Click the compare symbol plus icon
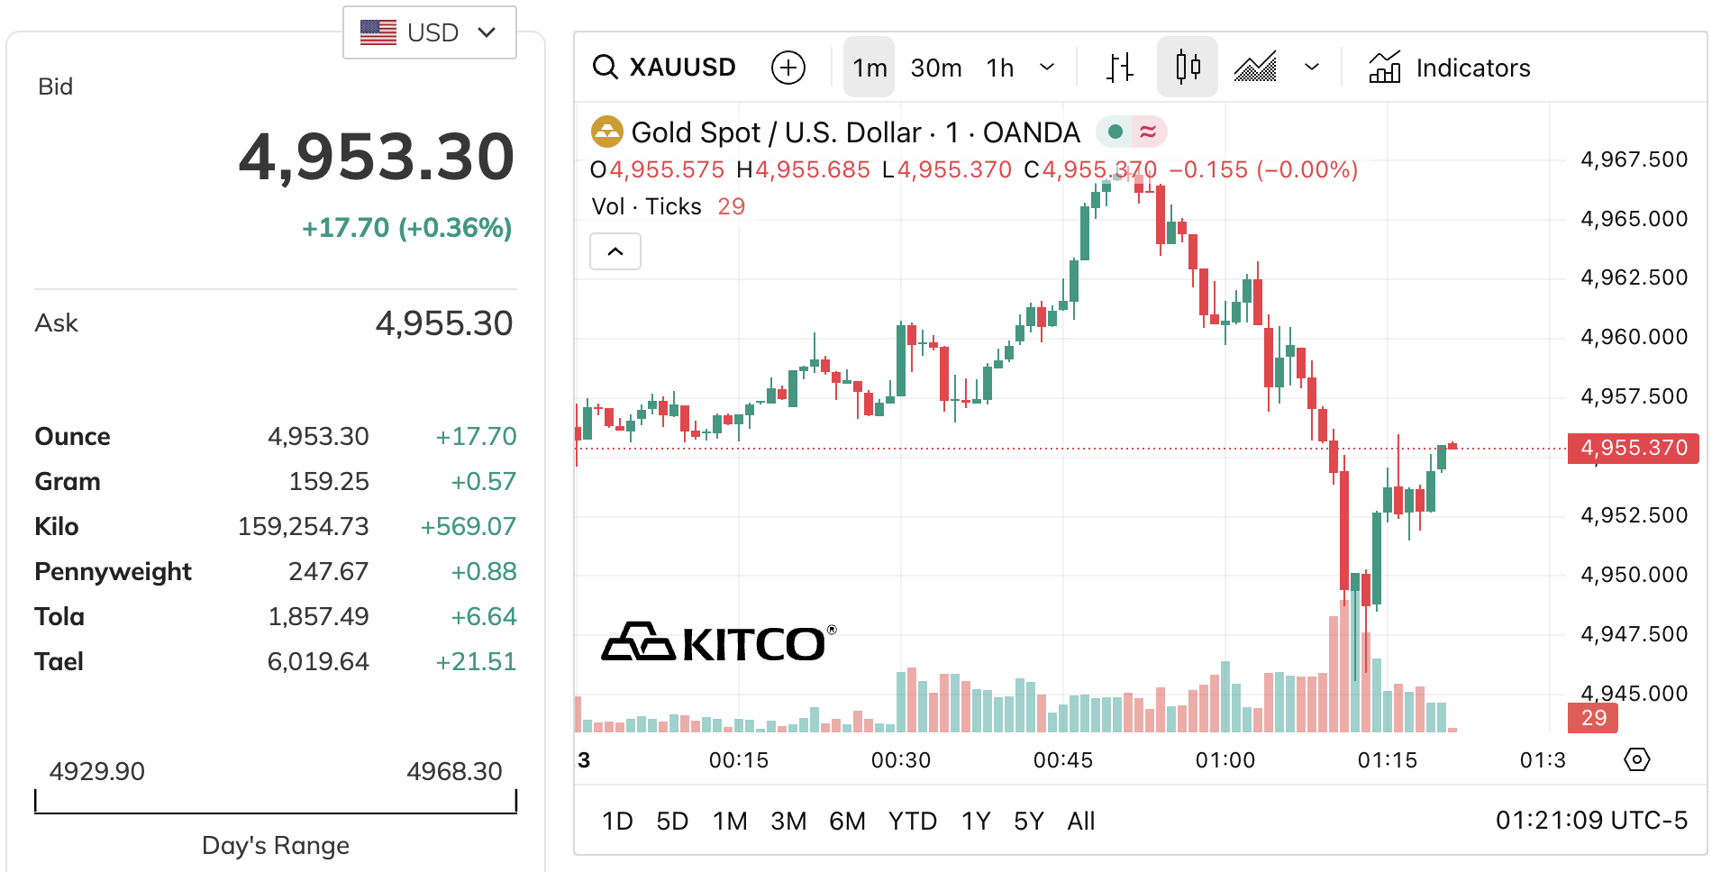The height and width of the screenshot is (872, 1730). [x=788, y=67]
